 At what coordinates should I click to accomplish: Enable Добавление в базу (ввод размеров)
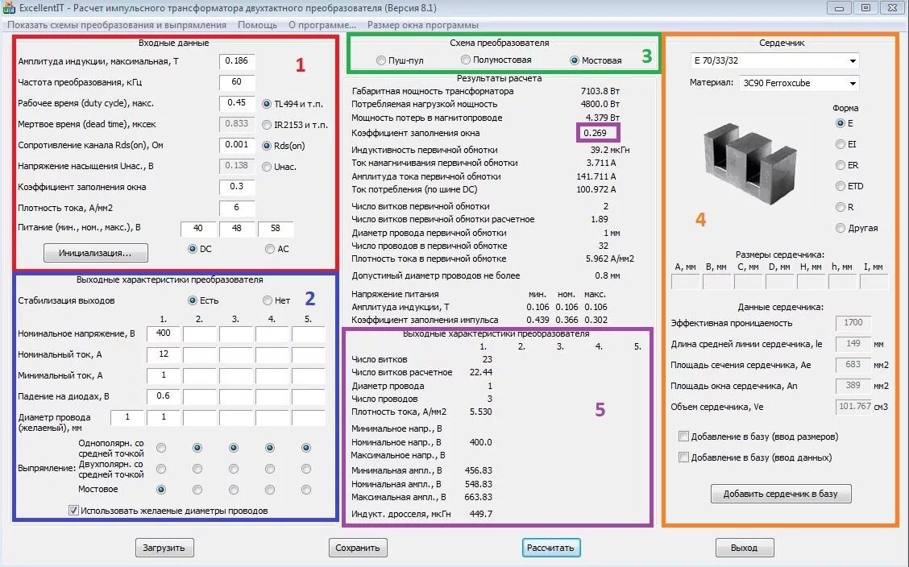(x=684, y=436)
